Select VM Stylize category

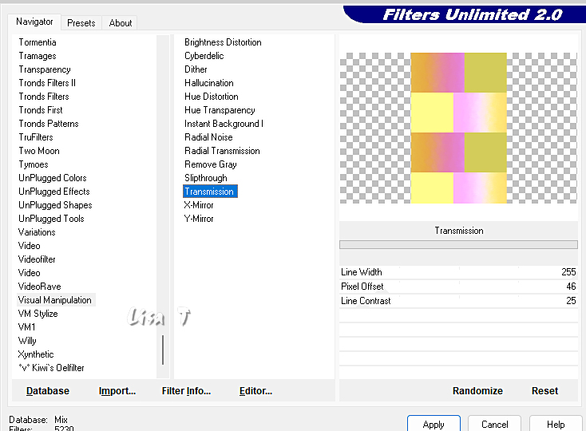(x=38, y=314)
